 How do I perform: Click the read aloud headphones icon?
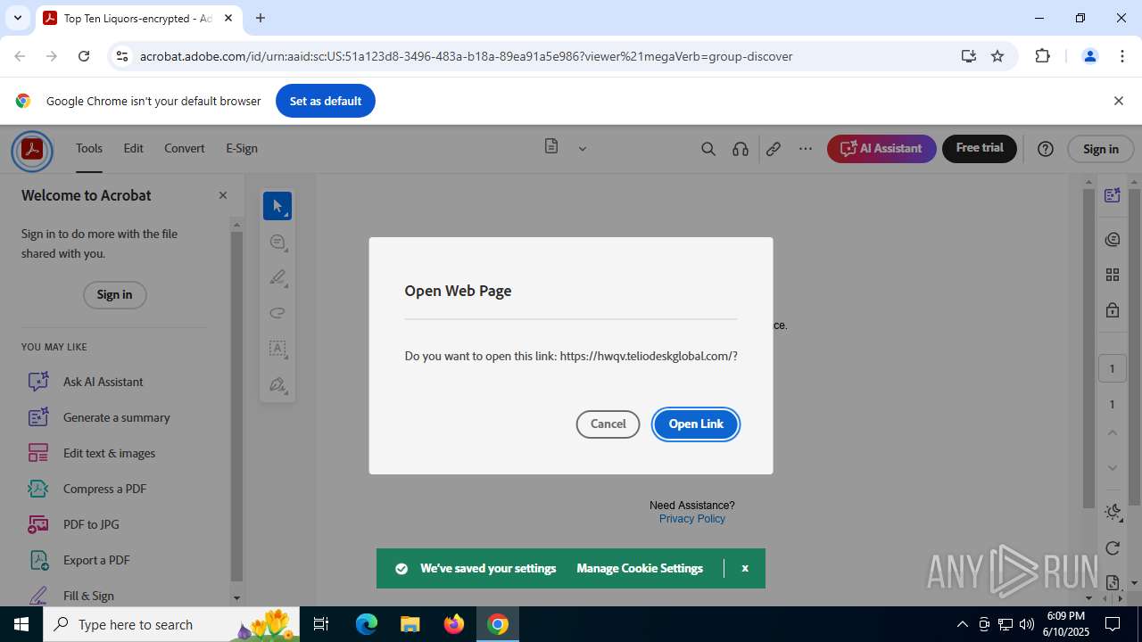tap(741, 149)
